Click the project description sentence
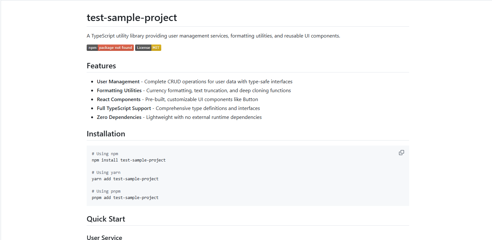492x240 pixels. click(x=213, y=36)
